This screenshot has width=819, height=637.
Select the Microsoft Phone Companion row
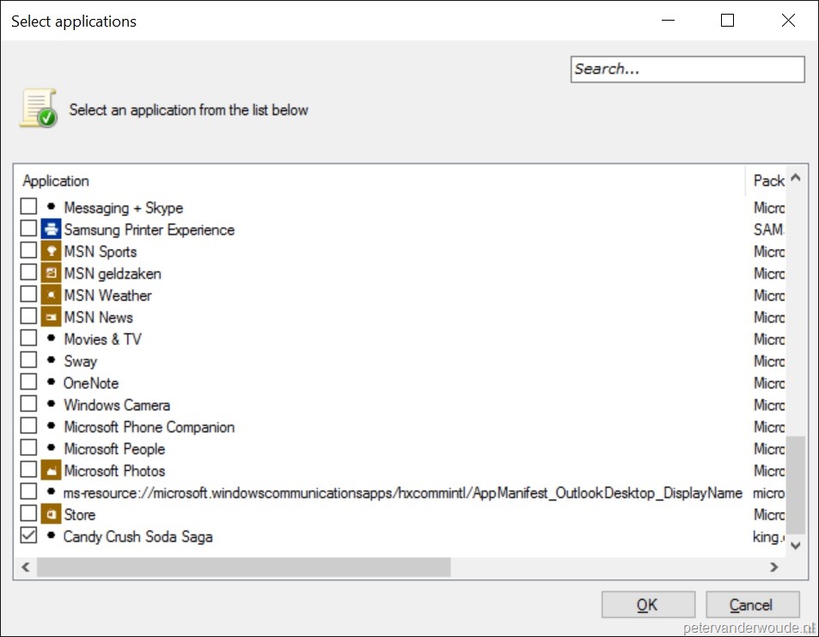[149, 426]
